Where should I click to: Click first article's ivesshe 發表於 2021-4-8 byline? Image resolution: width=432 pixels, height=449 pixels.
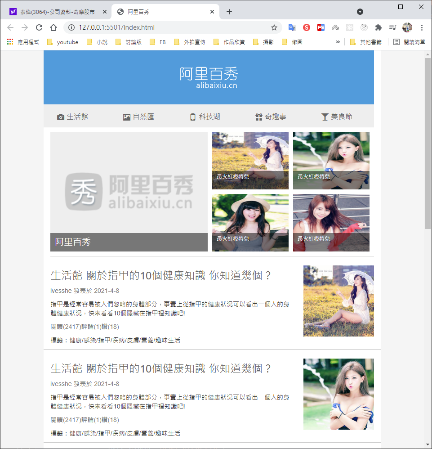click(x=85, y=291)
